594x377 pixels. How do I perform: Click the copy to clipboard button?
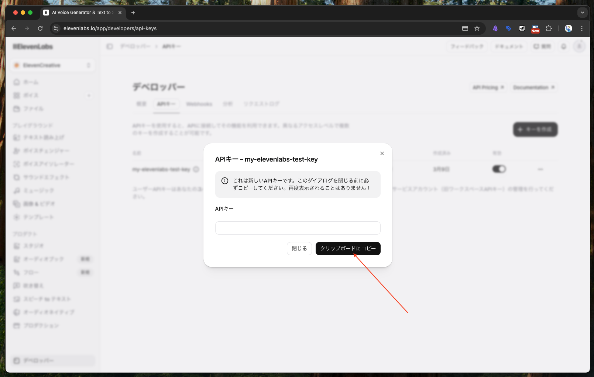pos(348,249)
